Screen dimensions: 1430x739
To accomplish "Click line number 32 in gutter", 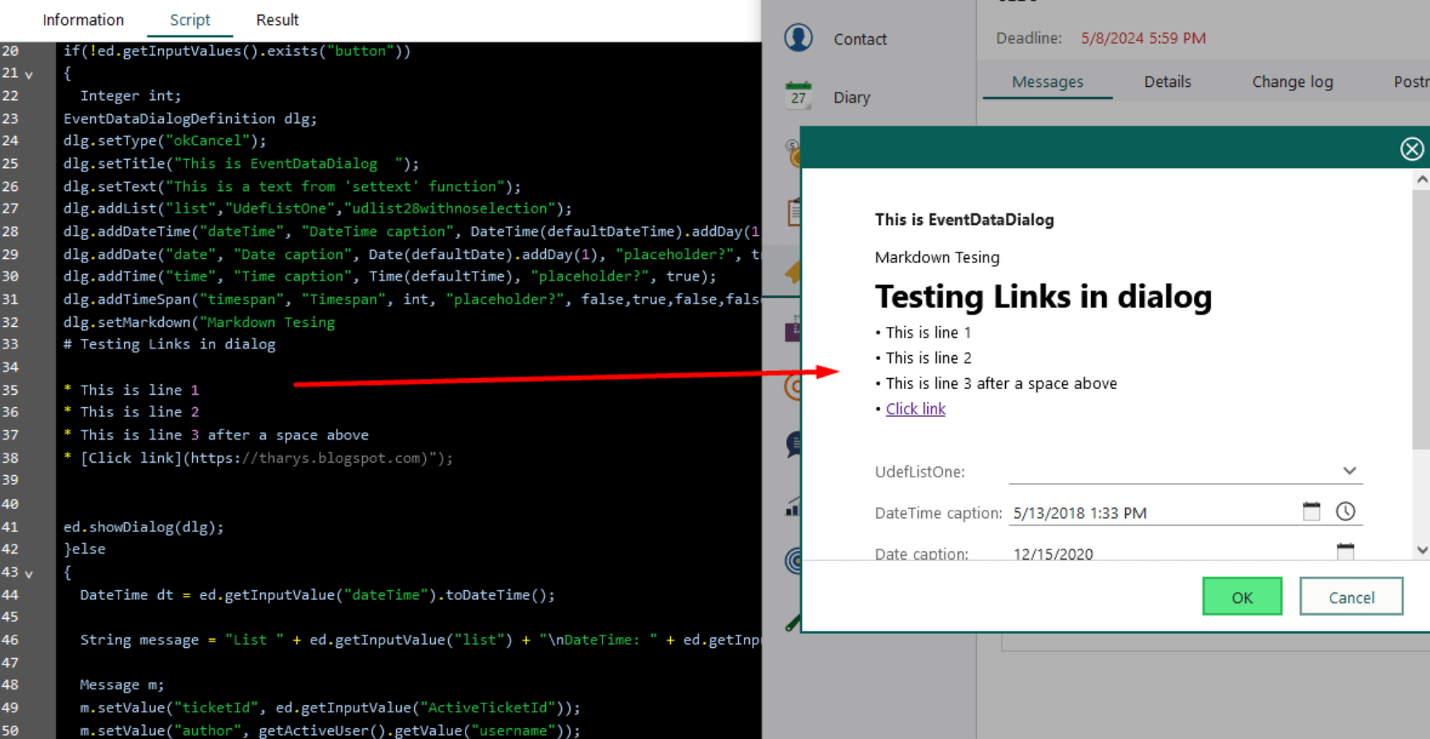I will point(10,322).
